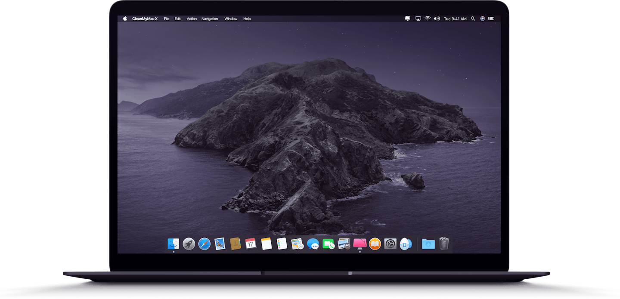Activate Siri from the menu bar

click(x=482, y=18)
